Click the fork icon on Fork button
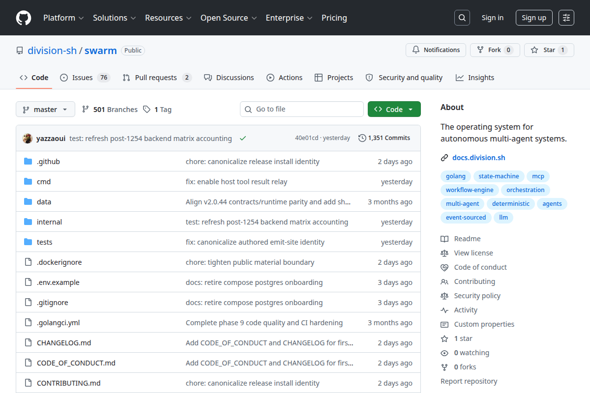 pos(480,50)
